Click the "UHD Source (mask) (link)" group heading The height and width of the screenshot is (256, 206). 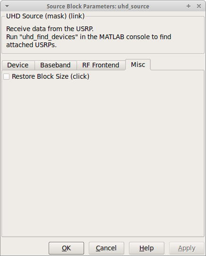[45, 16]
